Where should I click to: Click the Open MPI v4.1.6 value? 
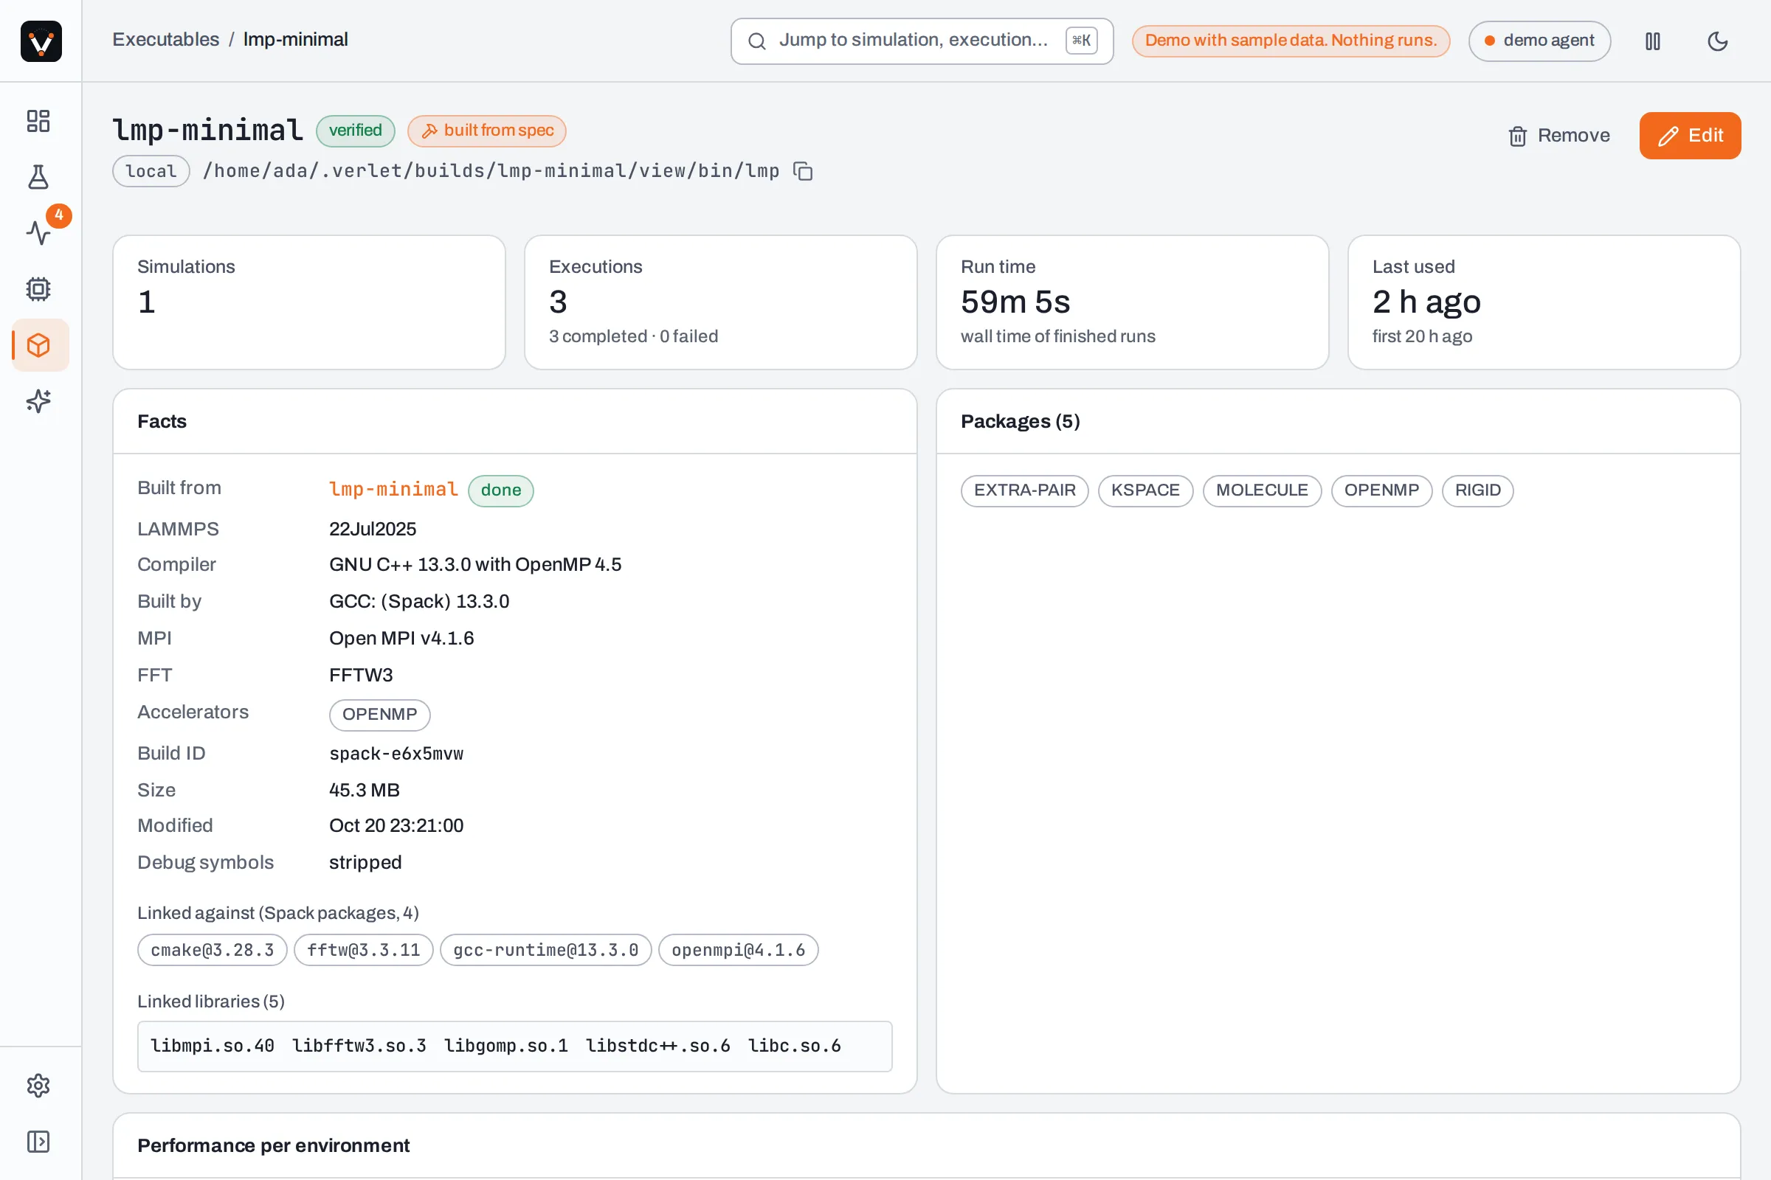[401, 638]
